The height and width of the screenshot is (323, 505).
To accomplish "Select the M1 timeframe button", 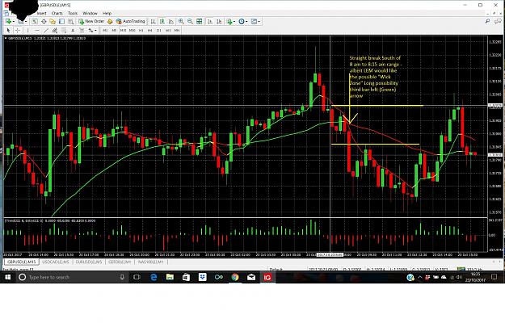I will pyautogui.click(x=105, y=30).
